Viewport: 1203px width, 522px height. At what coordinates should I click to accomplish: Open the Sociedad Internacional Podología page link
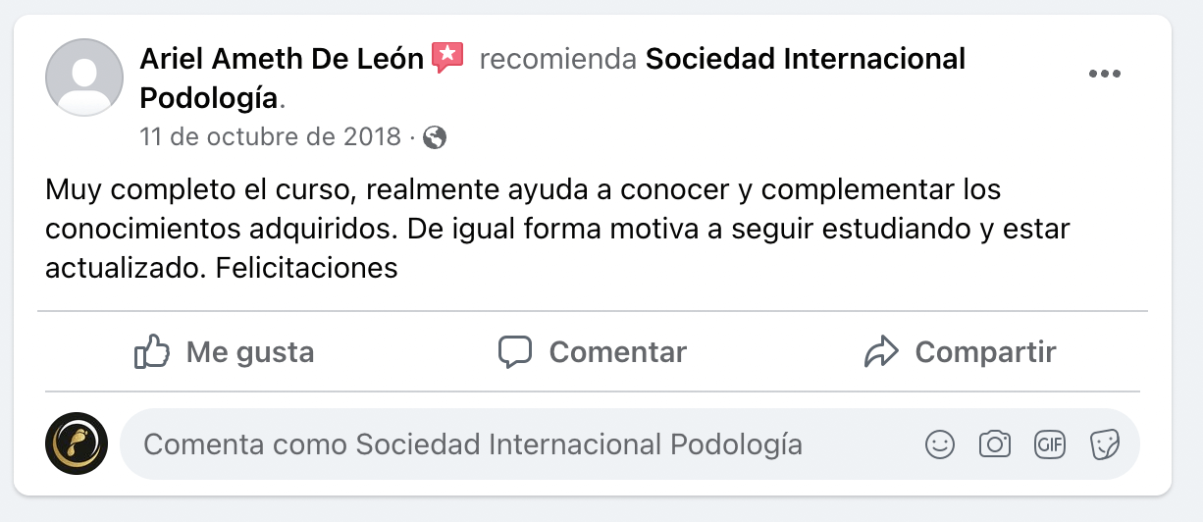[805, 59]
